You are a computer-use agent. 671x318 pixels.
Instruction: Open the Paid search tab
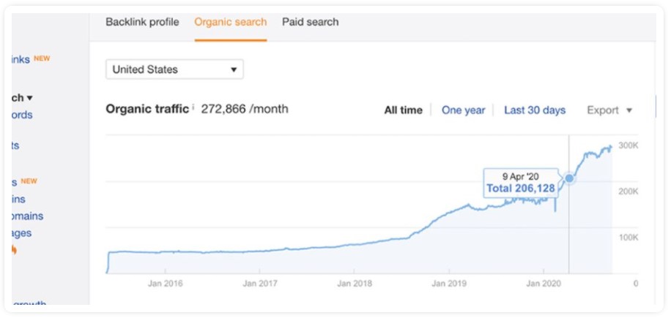pos(310,22)
